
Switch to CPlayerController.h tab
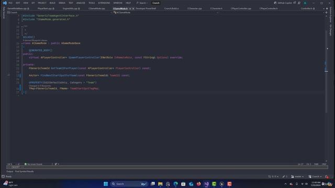coord(269,8)
